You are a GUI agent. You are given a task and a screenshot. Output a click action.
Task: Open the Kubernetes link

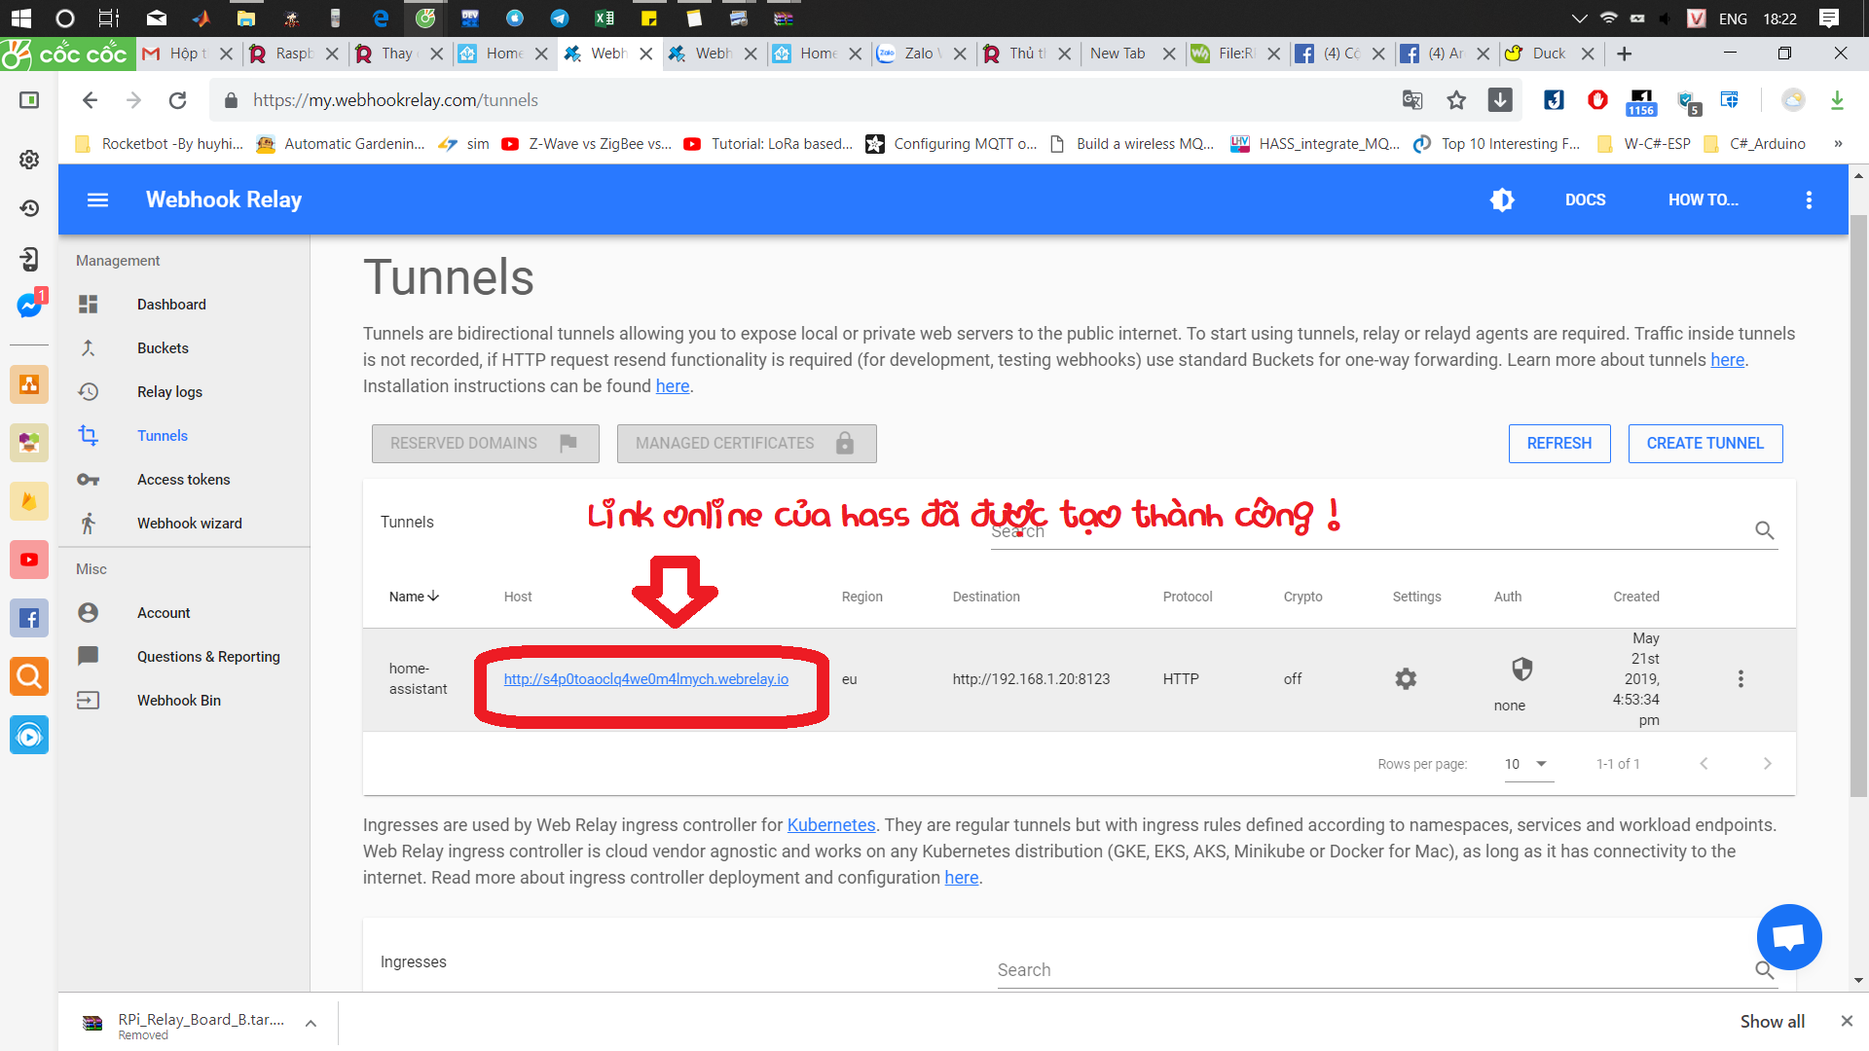click(x=830, y=825)
